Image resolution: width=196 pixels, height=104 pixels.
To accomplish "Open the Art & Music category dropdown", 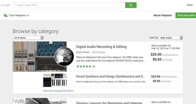I will 28,38.
